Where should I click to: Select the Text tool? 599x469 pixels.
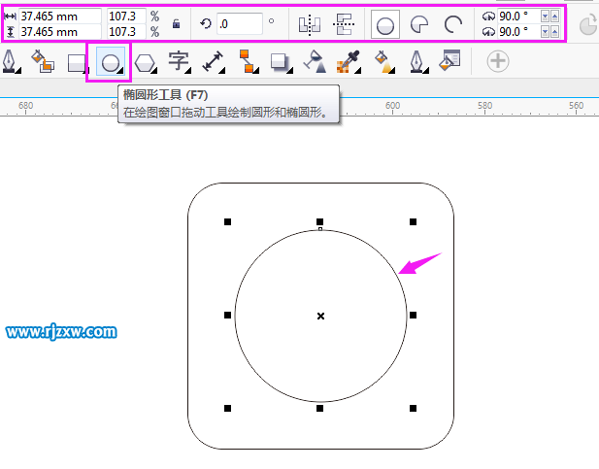(179, 63)
